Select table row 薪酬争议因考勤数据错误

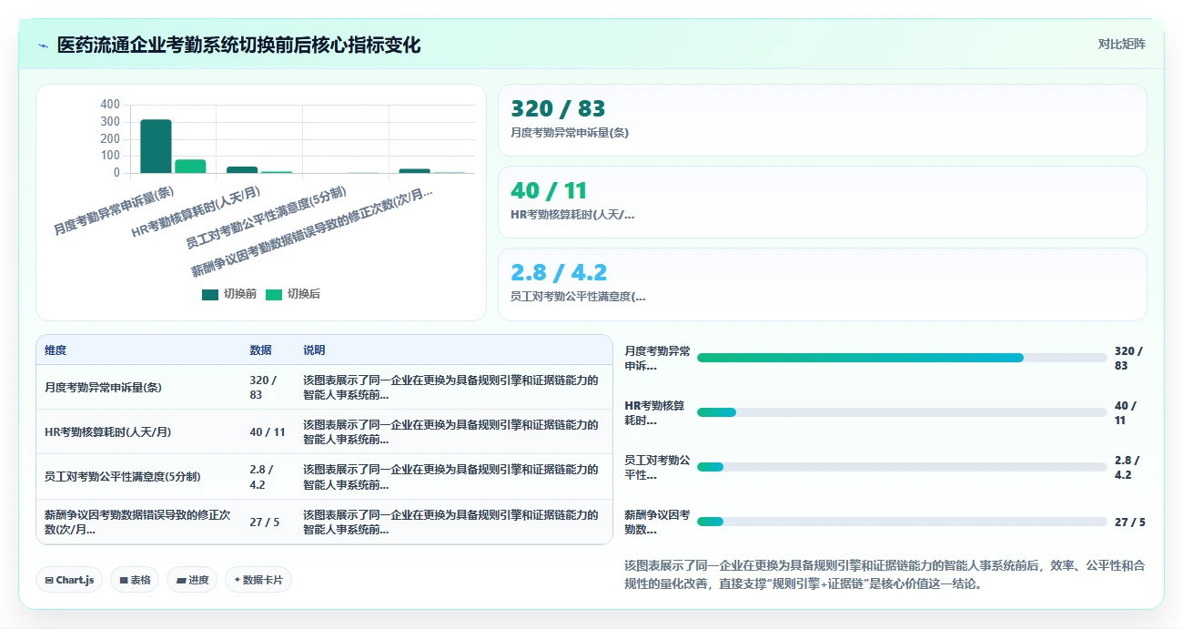pos(325,522)
